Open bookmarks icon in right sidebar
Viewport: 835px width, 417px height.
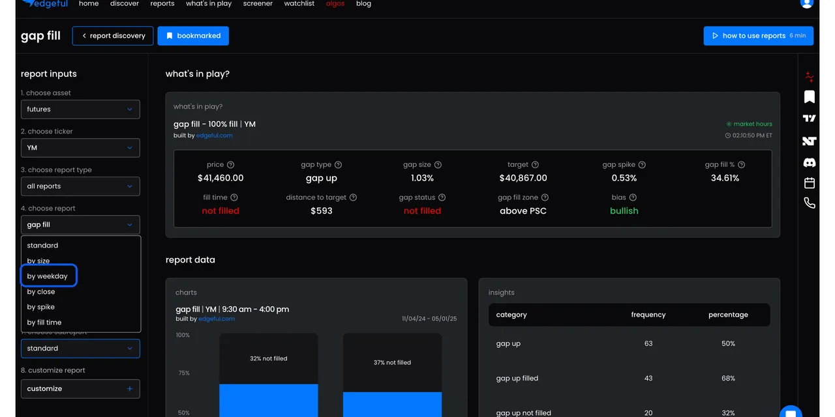point(810,97)
